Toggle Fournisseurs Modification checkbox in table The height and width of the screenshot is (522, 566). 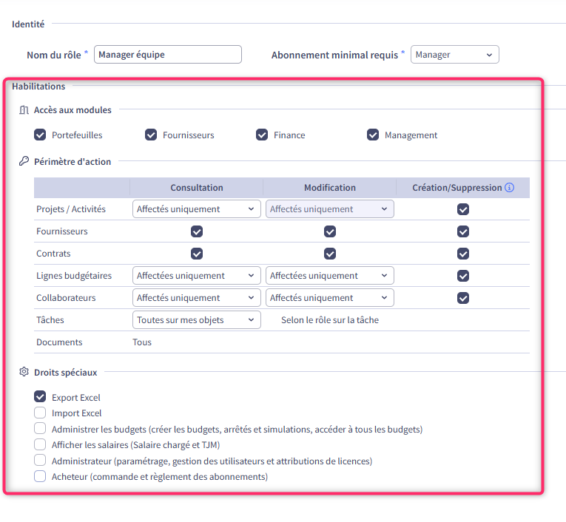coord(330,231)
